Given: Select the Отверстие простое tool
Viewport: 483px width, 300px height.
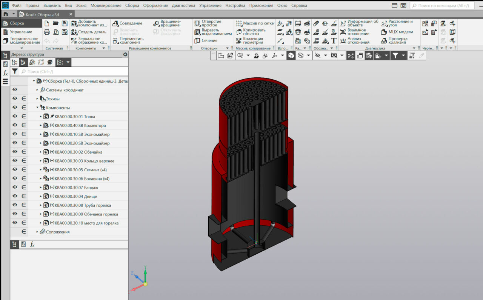Looking at the screenshot, I should (208, 23).
